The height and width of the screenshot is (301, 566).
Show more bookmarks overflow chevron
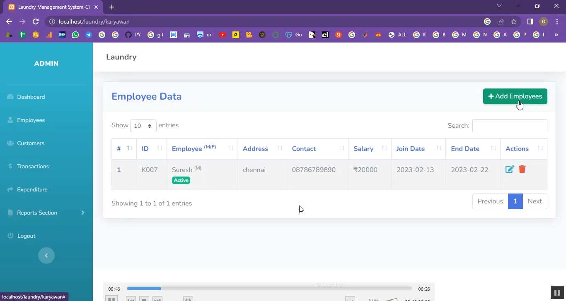click(556, 35)
